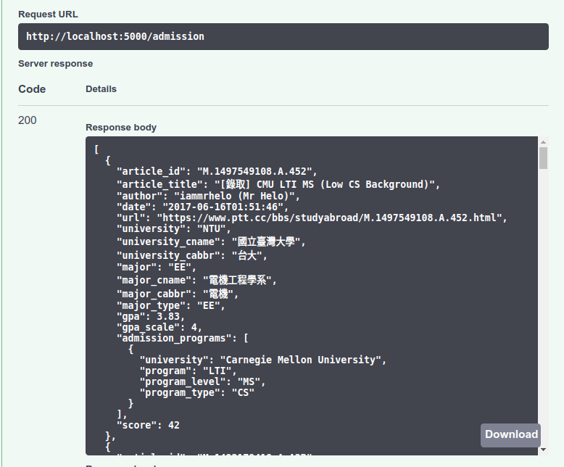Click the "Server response" heading
The height and width of the screenshot is (467, 564).
click(55, 64)
